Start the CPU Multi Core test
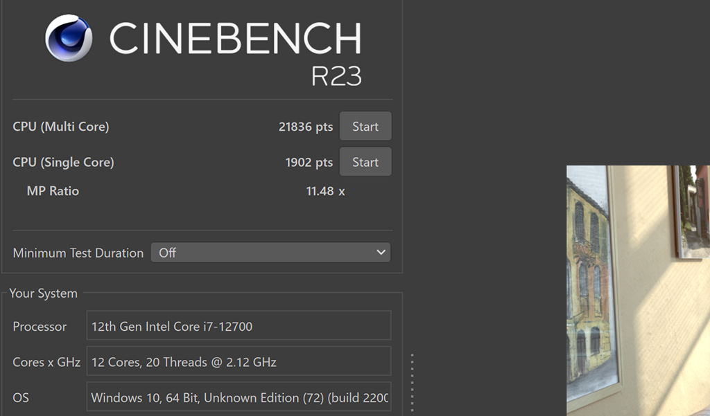 point(365,126)
